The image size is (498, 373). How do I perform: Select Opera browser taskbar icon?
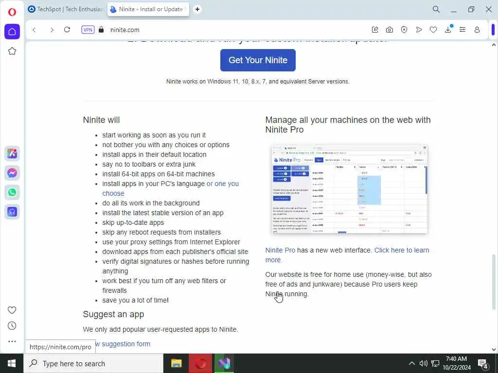click(x=200, y=363)
